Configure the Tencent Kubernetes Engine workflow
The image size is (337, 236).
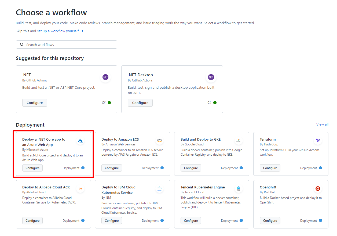pyautogui.click(x=191, y=221)
